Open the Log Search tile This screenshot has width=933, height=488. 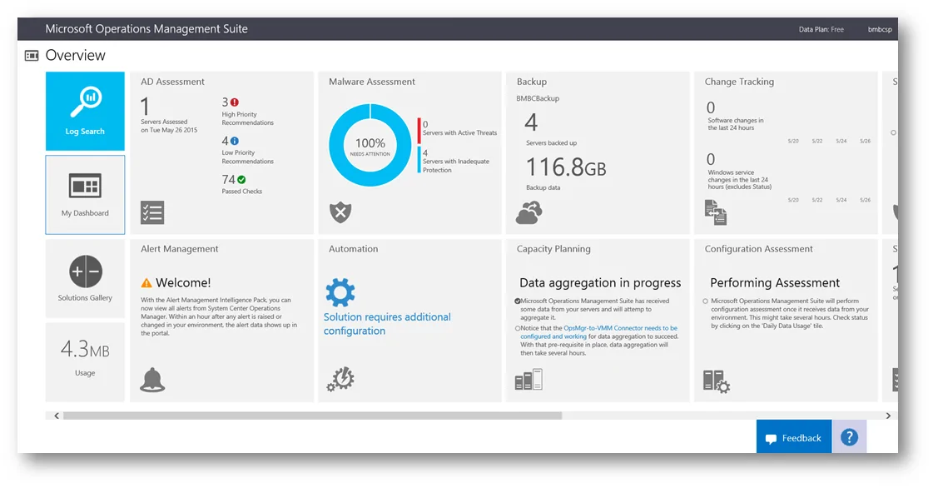point(85,112)
